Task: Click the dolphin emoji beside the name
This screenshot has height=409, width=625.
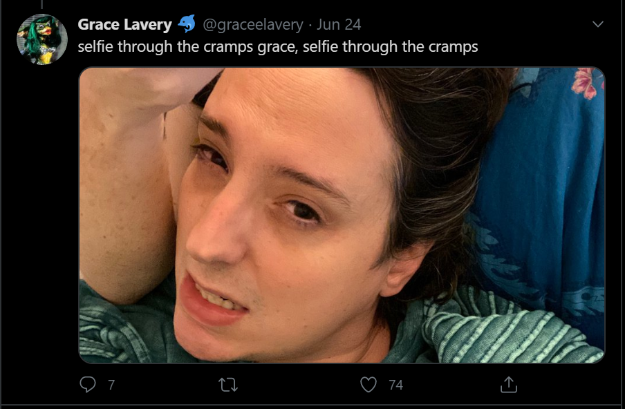Action: point(186,24)
